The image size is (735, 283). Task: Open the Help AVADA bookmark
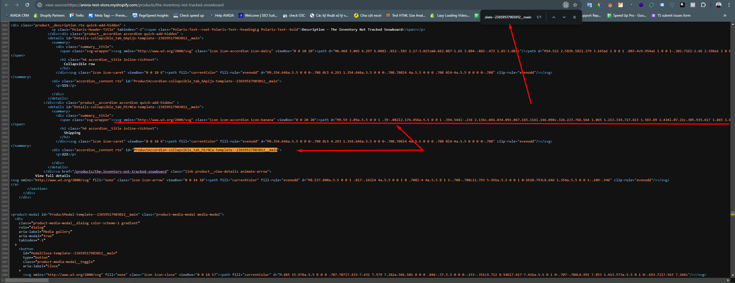pos(222,15)
